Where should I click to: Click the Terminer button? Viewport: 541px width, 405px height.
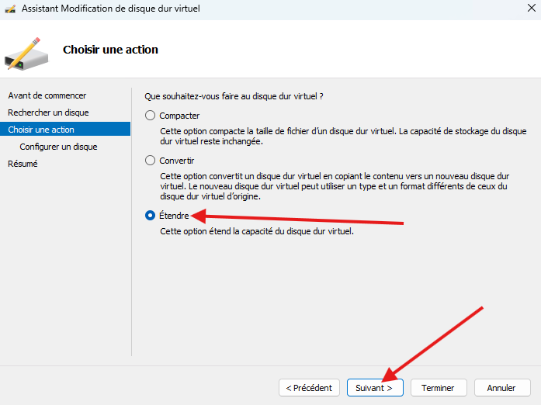(439, 387)
